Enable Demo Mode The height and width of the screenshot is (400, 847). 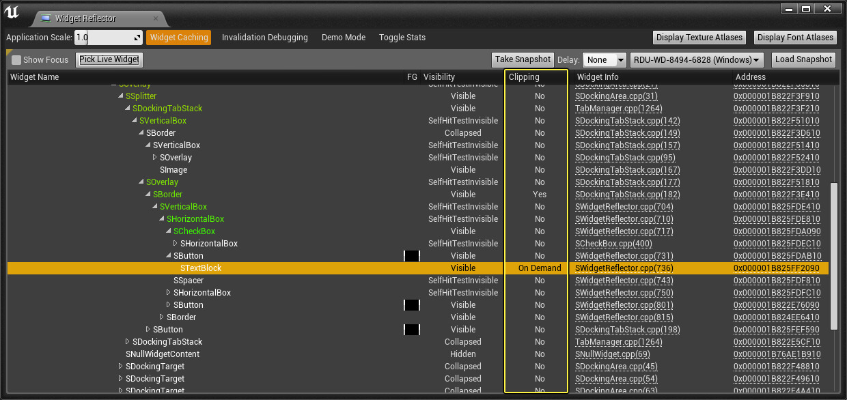coord(343,38)
